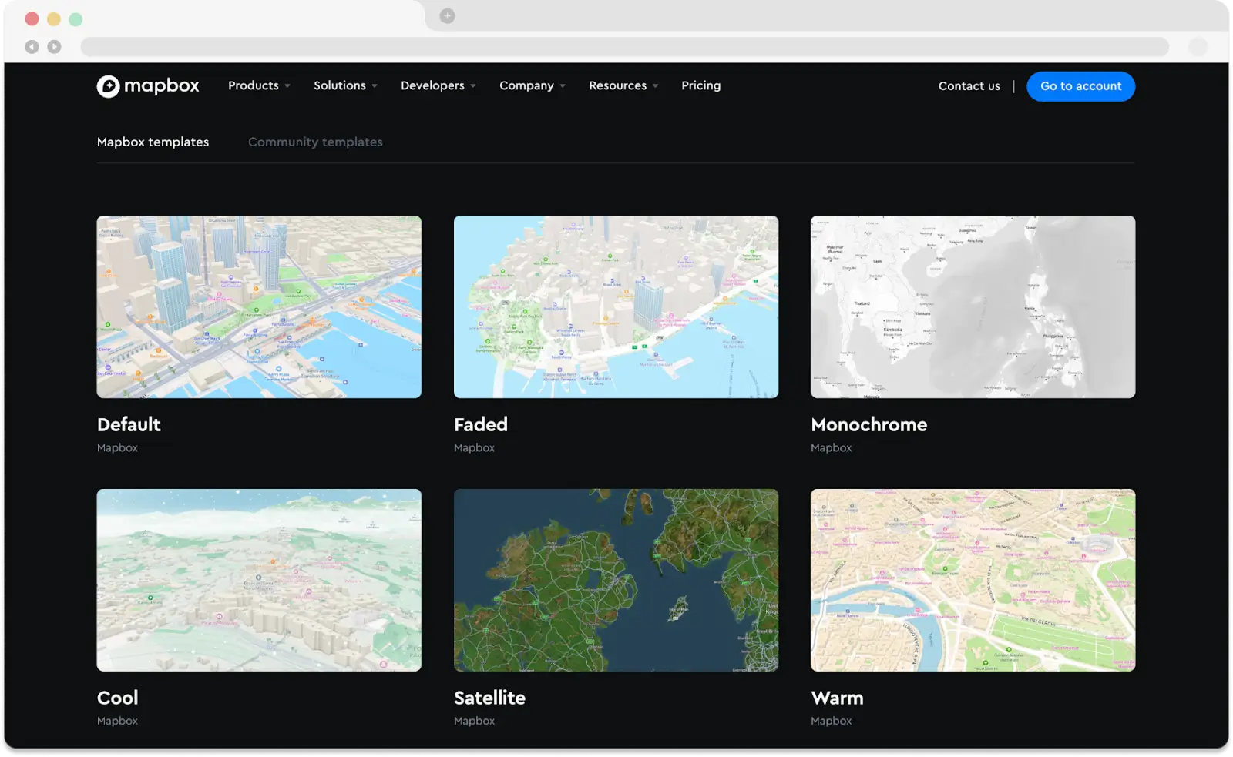The width and height of the screenshot is (1233, 757).
Task: Click the Warm template title
Action: (837, 698)
